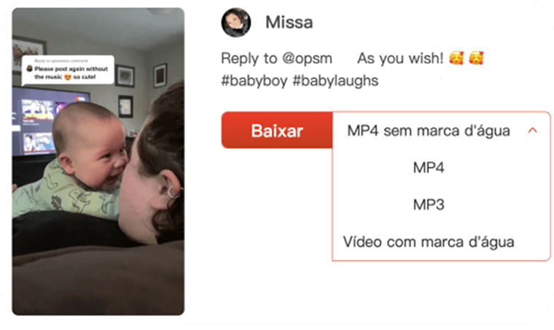This screenshot has height=330, width=554.
Task: Click the baby video preview thumbnail
Action: pos(98,161)
